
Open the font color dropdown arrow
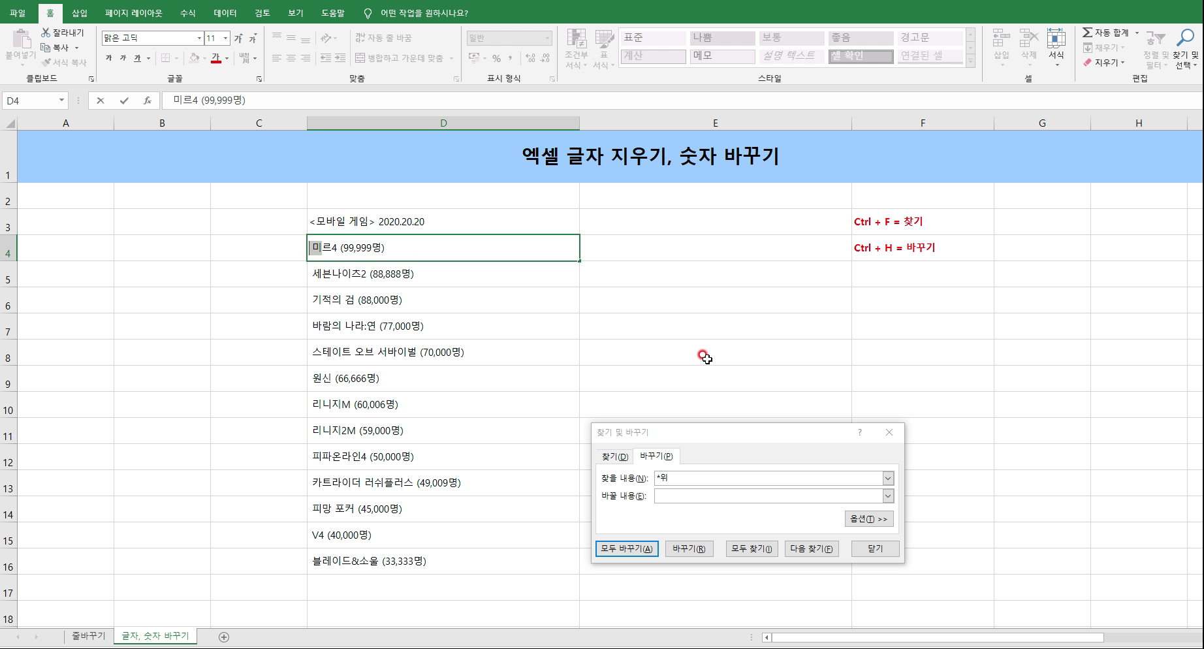pyautogui.click(x=227, y=58)
